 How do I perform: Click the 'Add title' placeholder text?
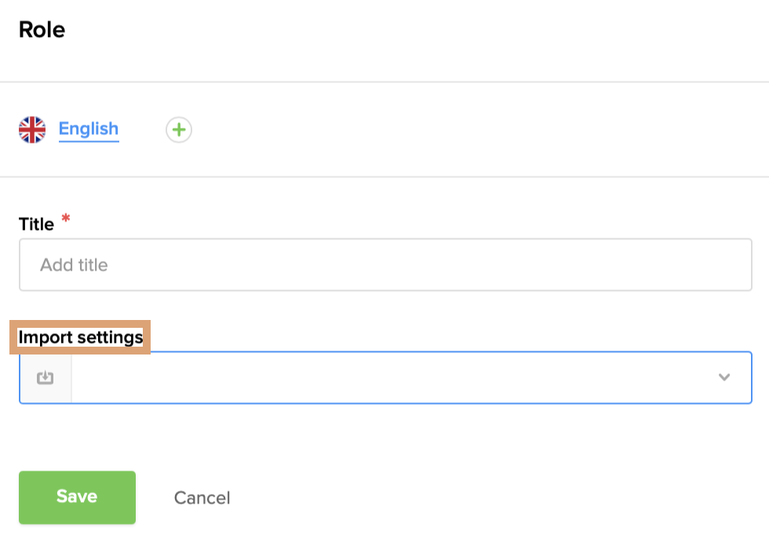pos(74,265)
